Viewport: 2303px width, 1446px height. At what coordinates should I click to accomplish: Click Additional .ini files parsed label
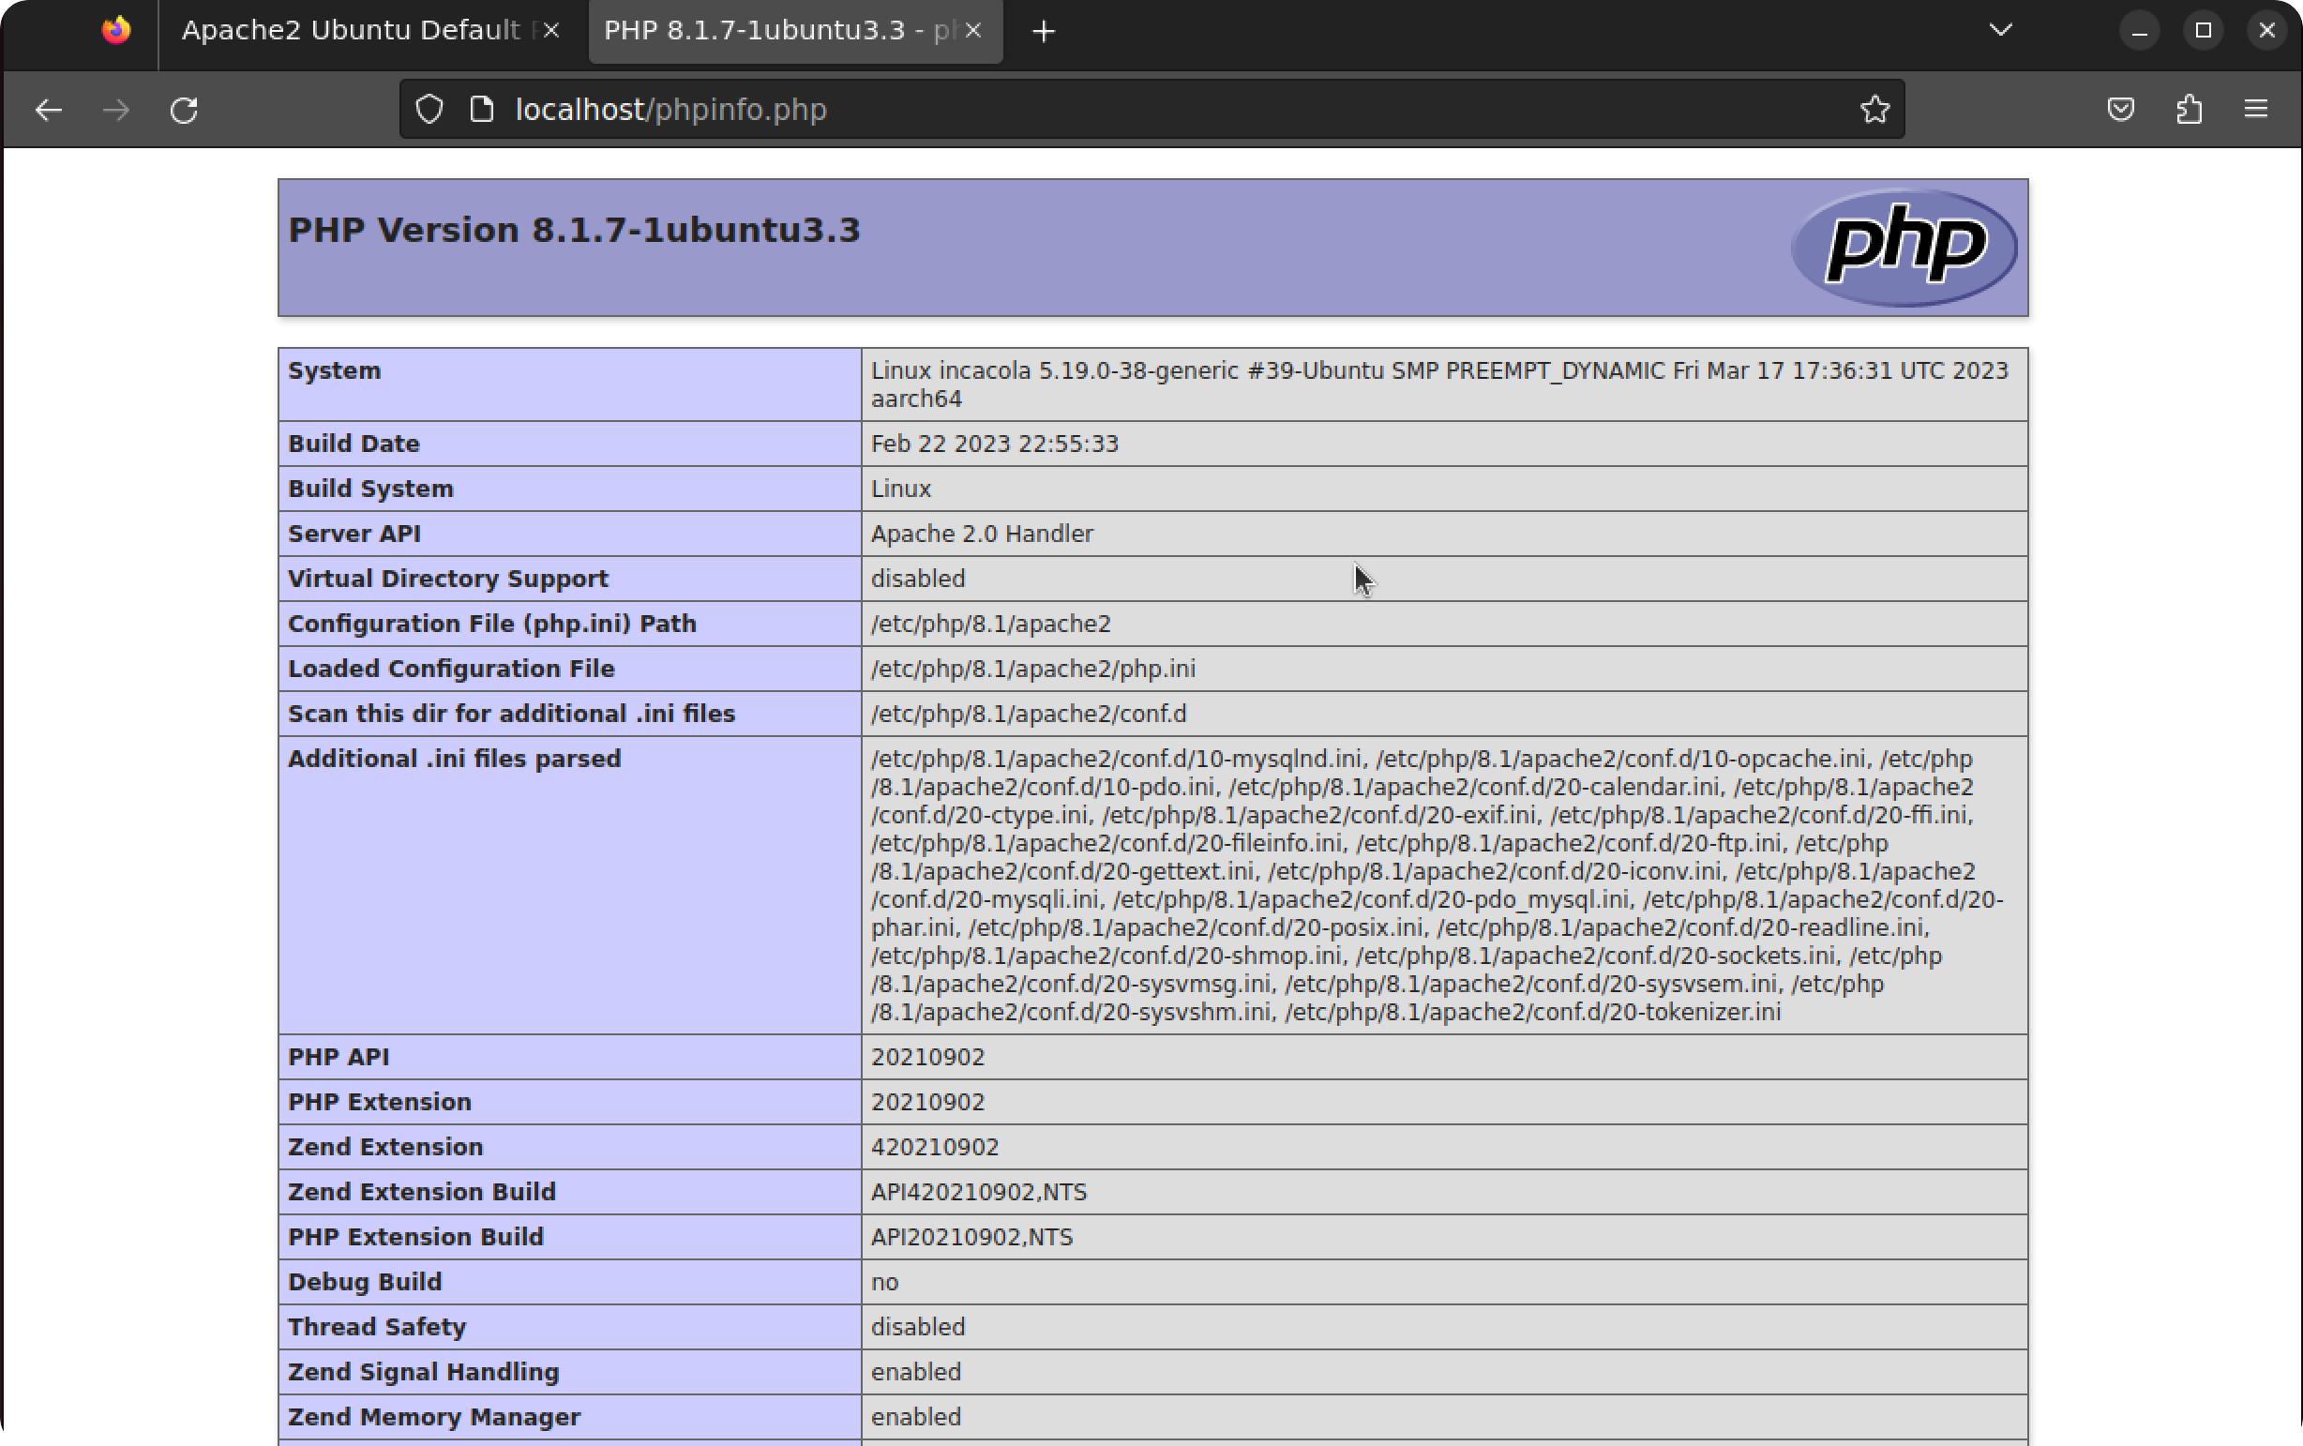(x=454, y=759)
